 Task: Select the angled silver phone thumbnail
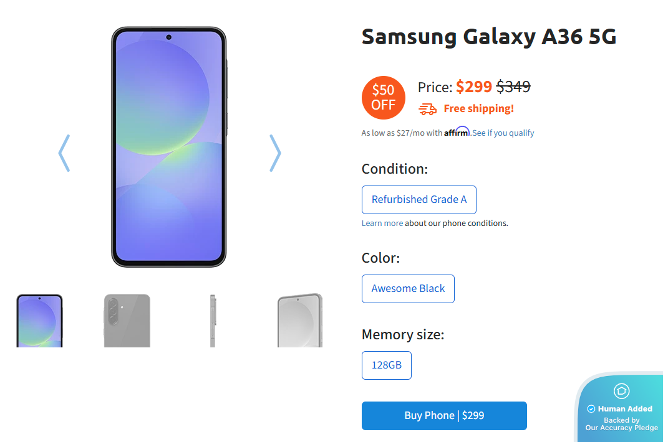[x=300, y=321]
